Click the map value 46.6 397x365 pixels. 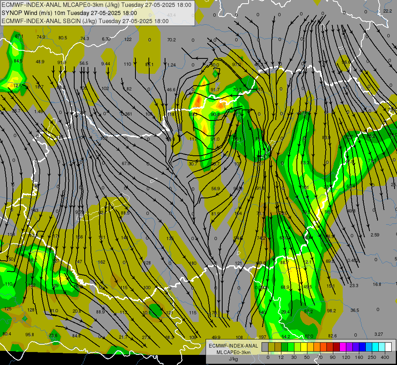point(171,90)
